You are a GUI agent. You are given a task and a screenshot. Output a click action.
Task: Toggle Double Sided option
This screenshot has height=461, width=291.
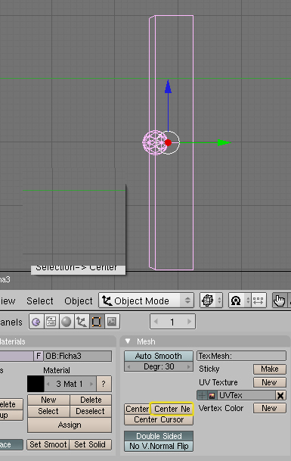click(x=159, y=436)
